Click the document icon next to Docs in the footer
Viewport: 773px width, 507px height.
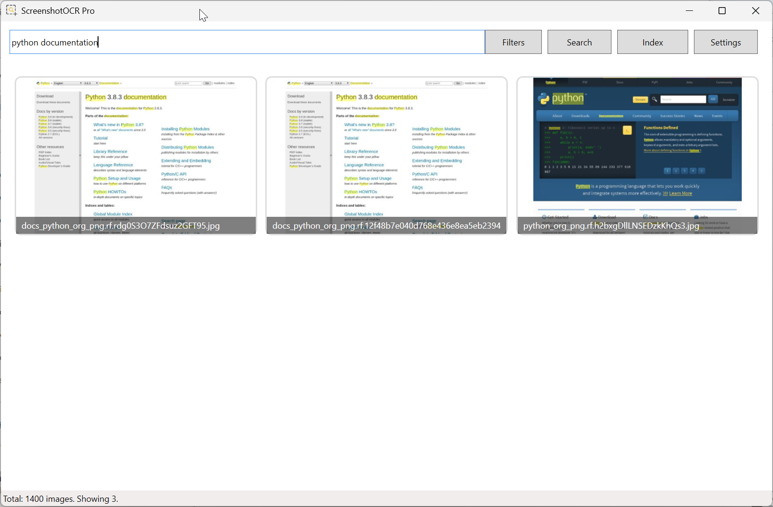point(646,217)
